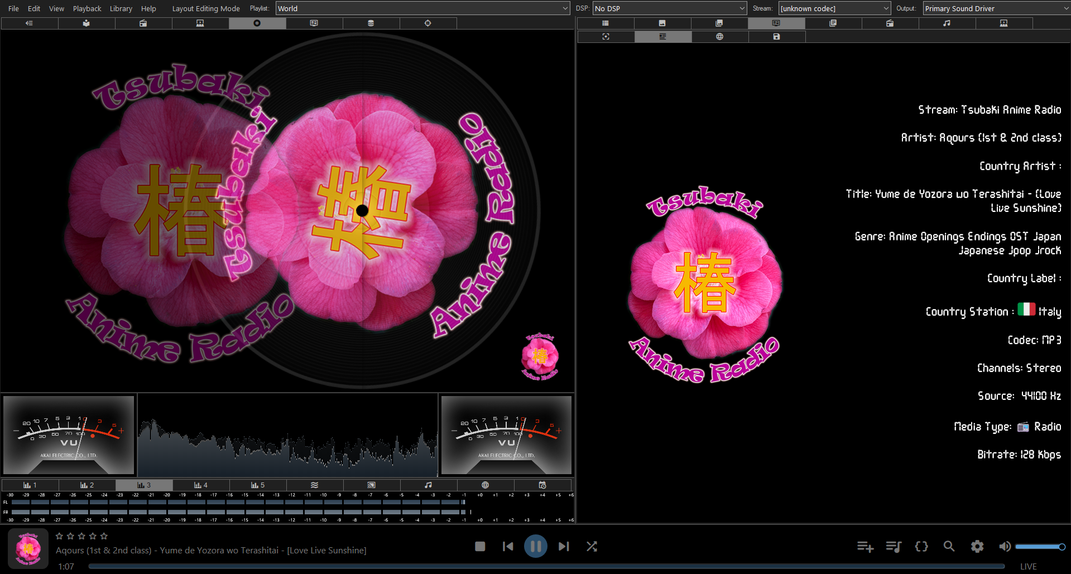This screenshot has width=1071, height=574.
Task: Click Layout Editing Mode in menu bar
Action: click(206, 8)
